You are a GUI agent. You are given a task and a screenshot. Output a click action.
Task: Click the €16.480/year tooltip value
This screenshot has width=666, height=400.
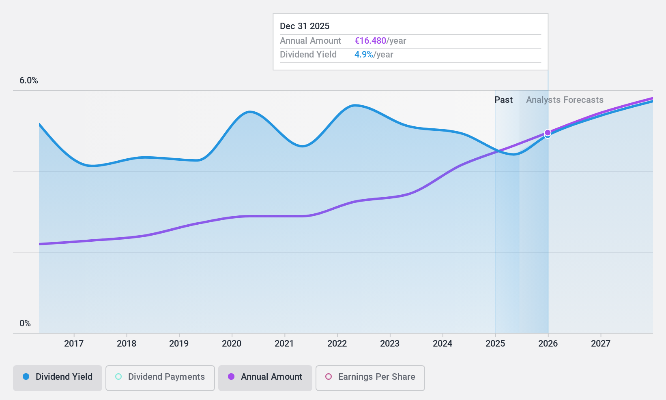tap(380, 41)
